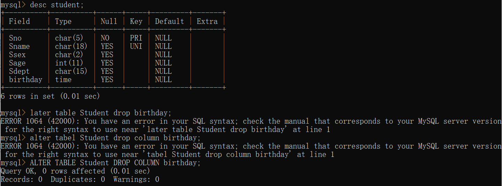Click the char(18) type value

click(71, 46)
